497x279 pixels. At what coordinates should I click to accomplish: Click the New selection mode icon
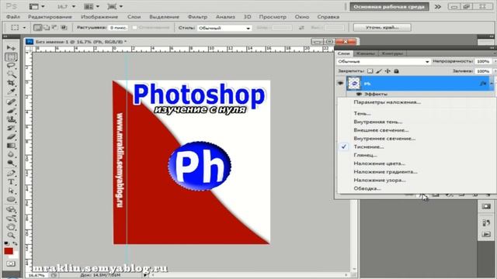[38, 28]
